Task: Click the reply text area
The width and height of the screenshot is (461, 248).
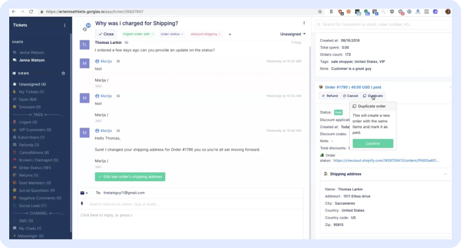Action: pos(191,225)
